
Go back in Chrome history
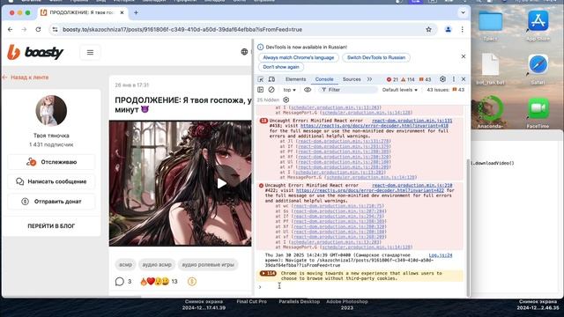point(10,29)
